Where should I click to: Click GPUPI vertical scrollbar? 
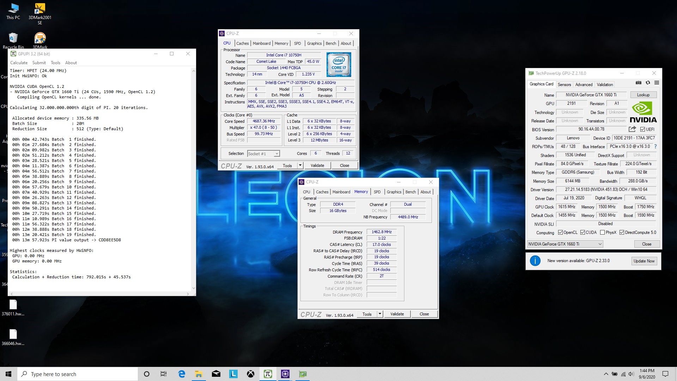click(x=194, y=180)
